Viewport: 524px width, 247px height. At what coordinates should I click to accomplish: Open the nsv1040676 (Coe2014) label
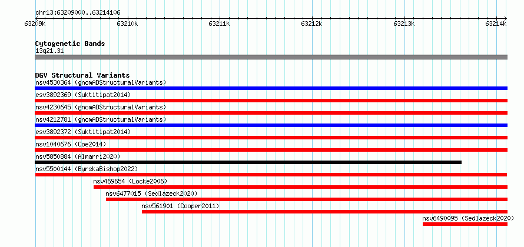(x=71, y=144)
